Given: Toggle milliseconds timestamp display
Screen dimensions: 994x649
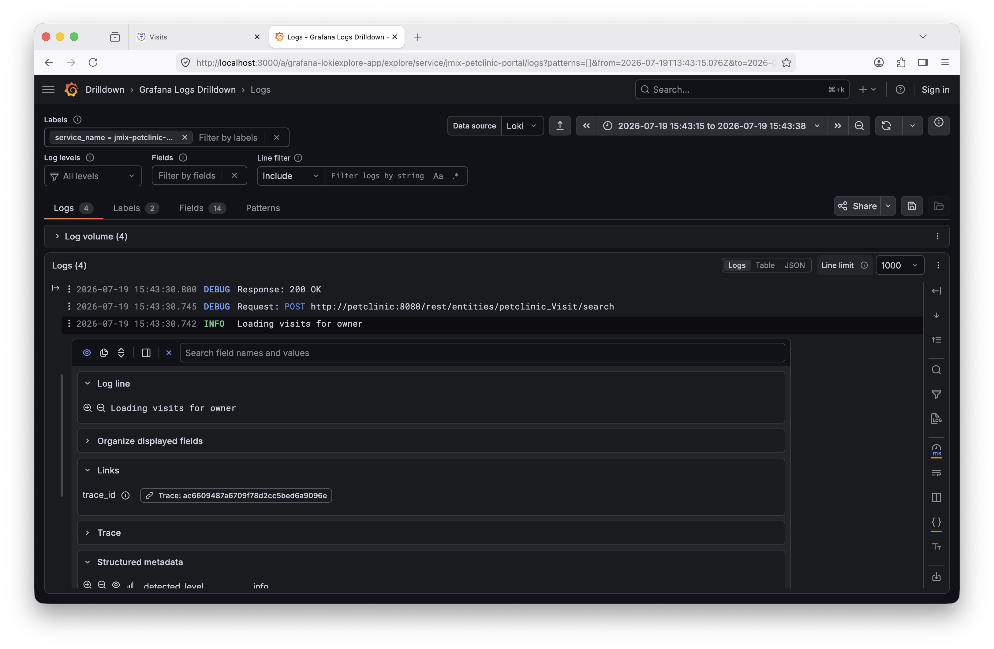Looking at the screenshot, I should click(x=936, y=450).
